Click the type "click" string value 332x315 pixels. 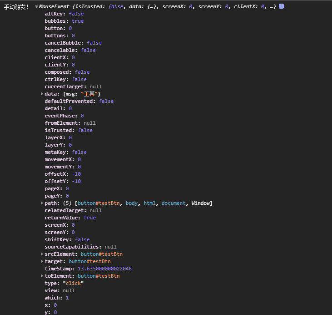[x=73, y=284]
